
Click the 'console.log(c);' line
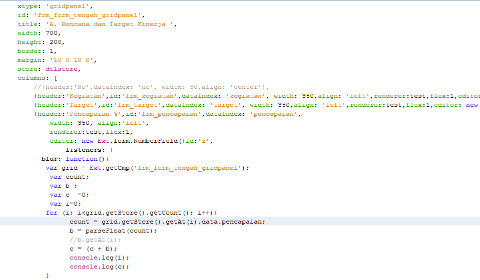(x=99, y=267)
